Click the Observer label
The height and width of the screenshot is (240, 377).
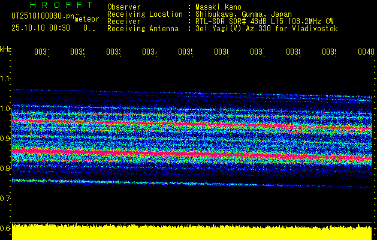[x=124, y=7]
